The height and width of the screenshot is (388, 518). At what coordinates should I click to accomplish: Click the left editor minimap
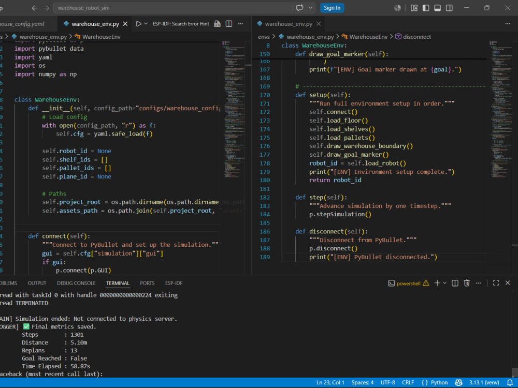pyautogui.click(x=233, y=109)
